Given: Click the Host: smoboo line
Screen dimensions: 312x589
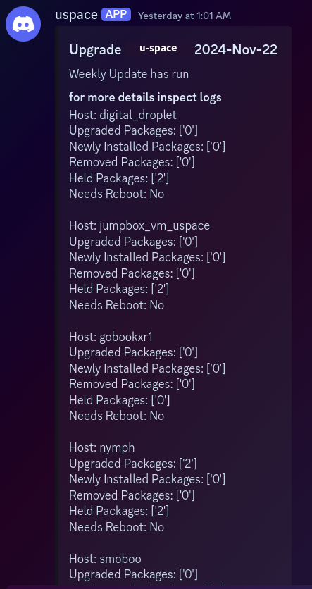Looking at the screenshot, I should point(105,559).
